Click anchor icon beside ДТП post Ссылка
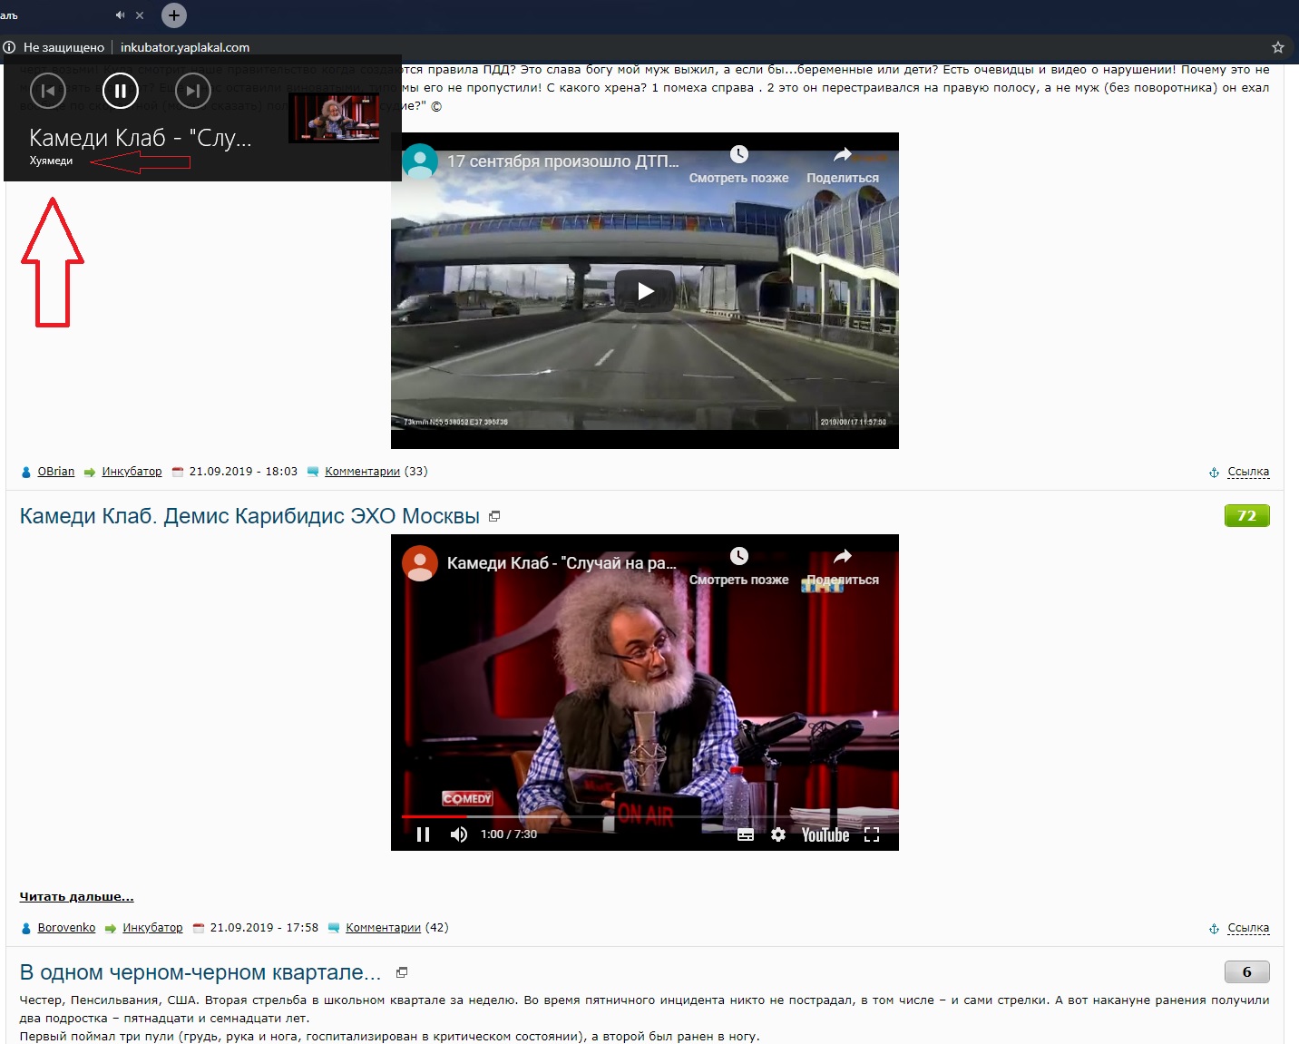Viewport: 1299px width, 1044px height. (x=1214, y=473)
